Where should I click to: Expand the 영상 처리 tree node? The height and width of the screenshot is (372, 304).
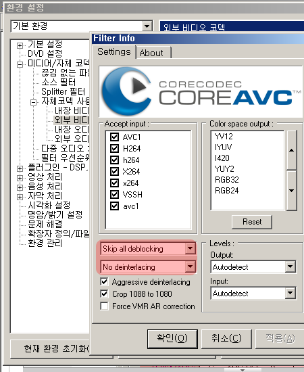click(20, 178)
